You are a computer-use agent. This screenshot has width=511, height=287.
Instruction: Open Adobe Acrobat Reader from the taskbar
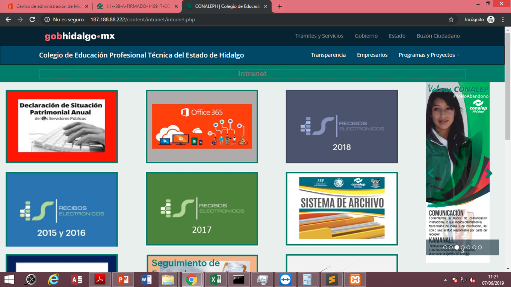(100, 279)
